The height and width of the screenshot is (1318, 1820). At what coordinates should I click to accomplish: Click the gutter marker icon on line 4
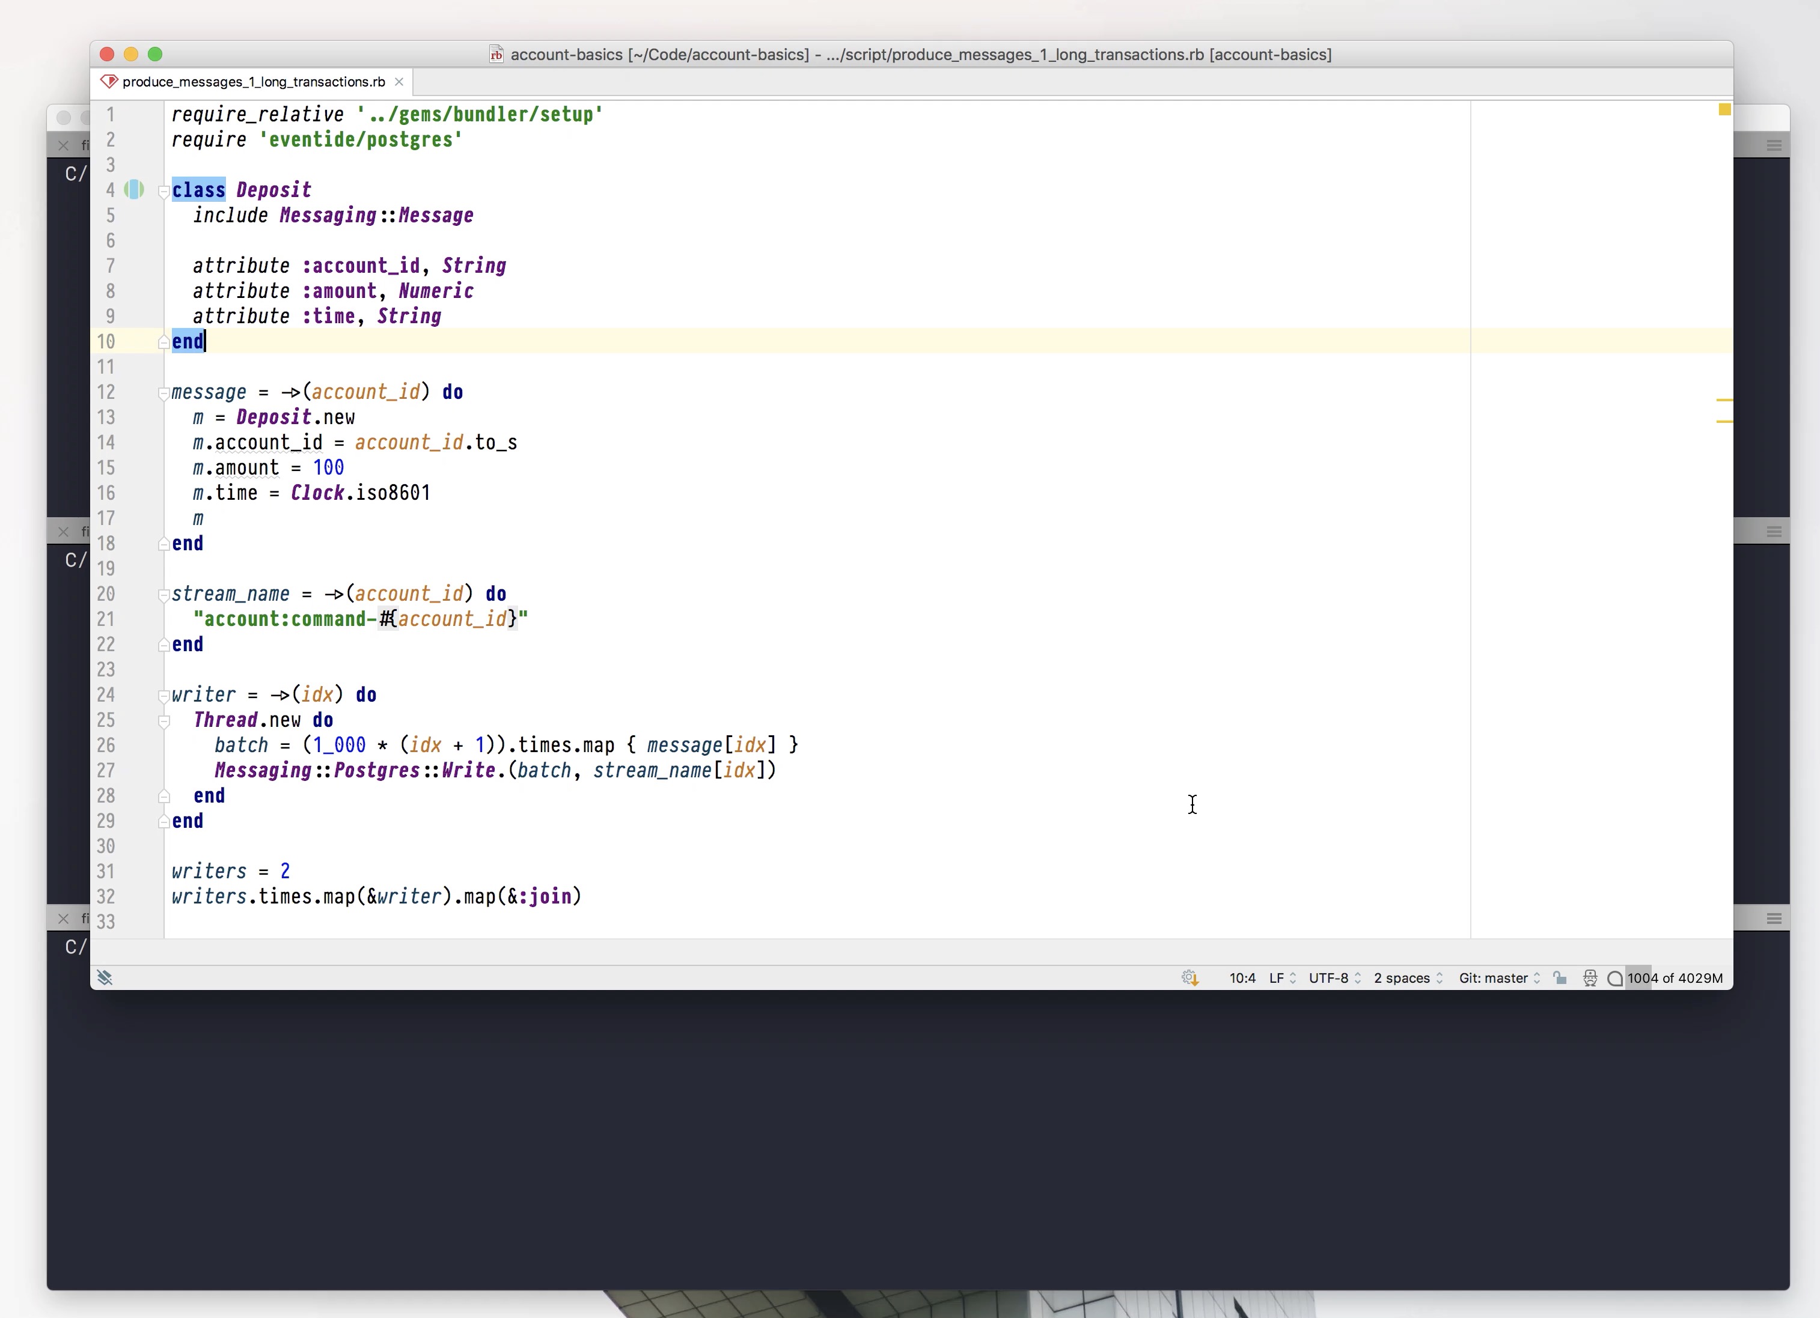[134, 190]
